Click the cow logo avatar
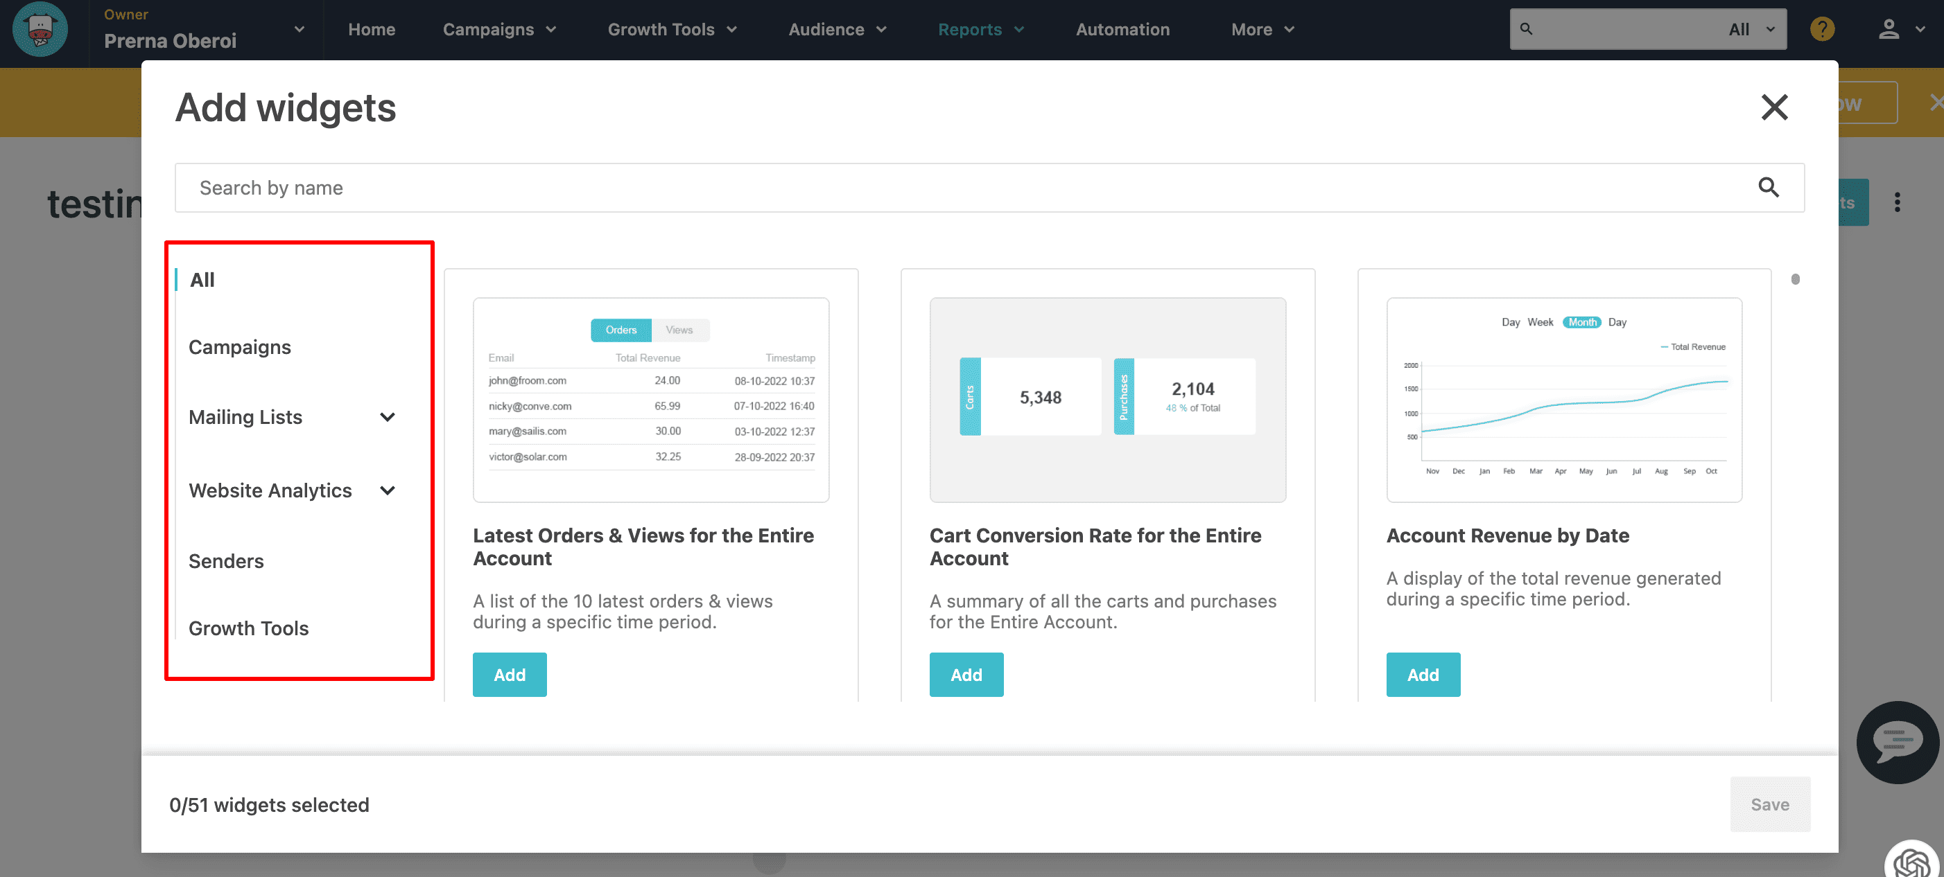Image resolution: width=1944 pixels, height=877 pixels. tap(40, 29)
